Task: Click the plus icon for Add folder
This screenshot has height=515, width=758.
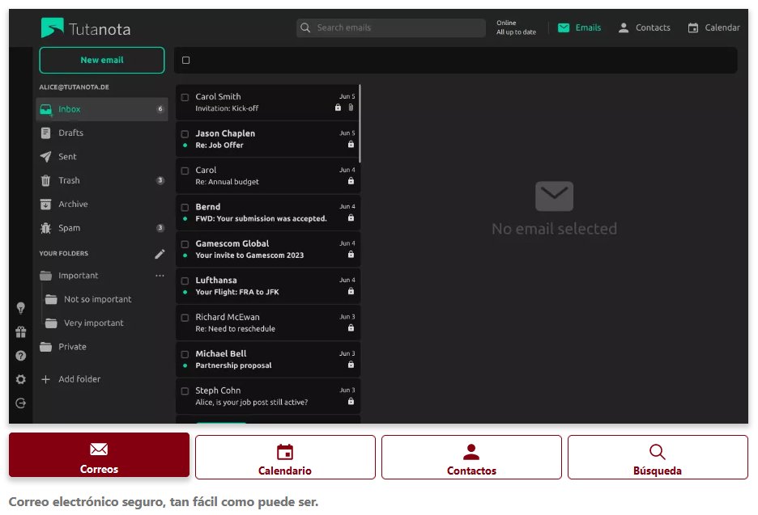Action: click(x=45, y=379)
